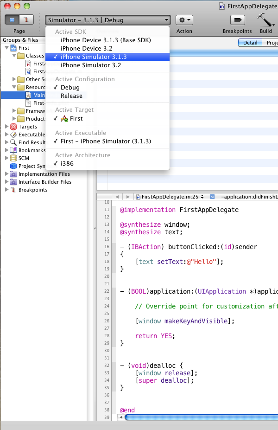278x430 pixels.
Task: Open the Simulator - 3.1.3 | Debug overview dropdown
Action: tap(108, 20)
